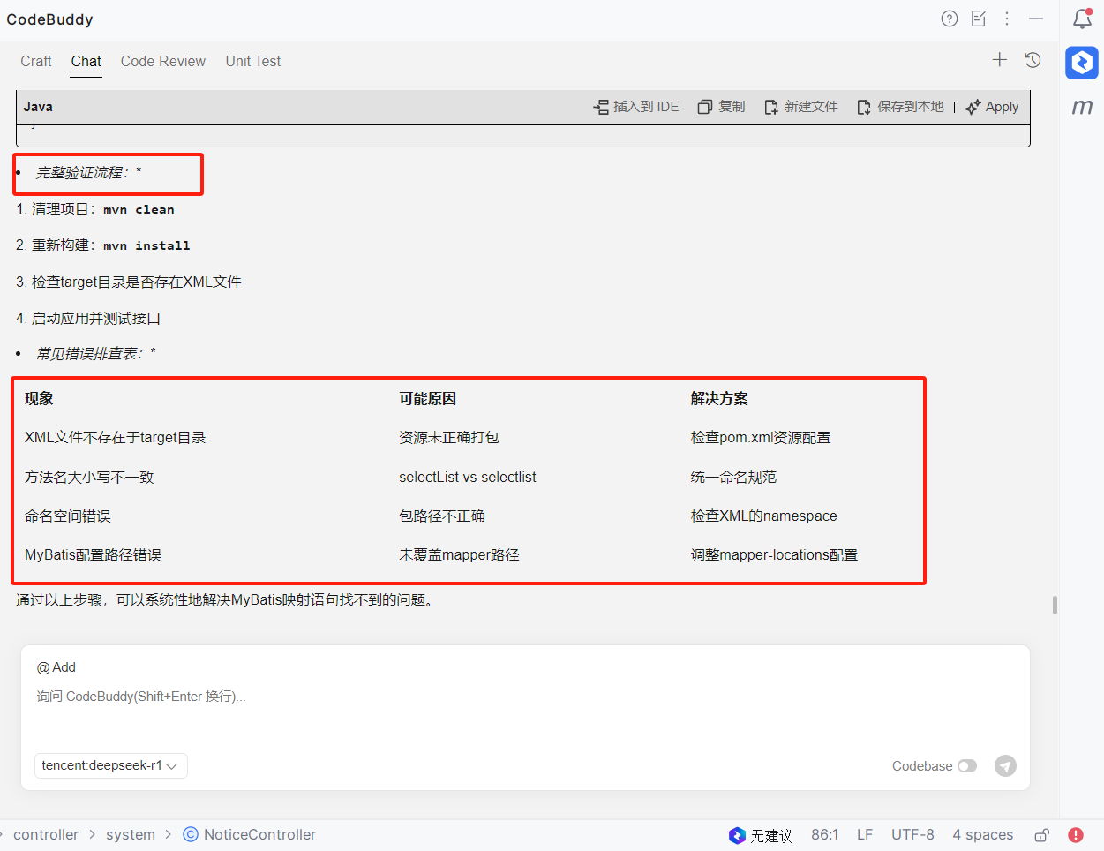The width and height of the screenshot is (1104, 851).
Task: Click step 检查target目录是否存在XML文件
Action: coord(137,282)
